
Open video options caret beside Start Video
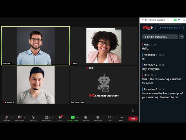[24, 118]
